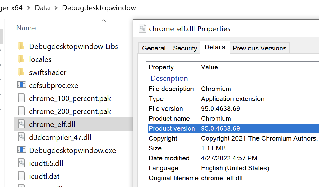Open the locales folder icon

point(21,59)
